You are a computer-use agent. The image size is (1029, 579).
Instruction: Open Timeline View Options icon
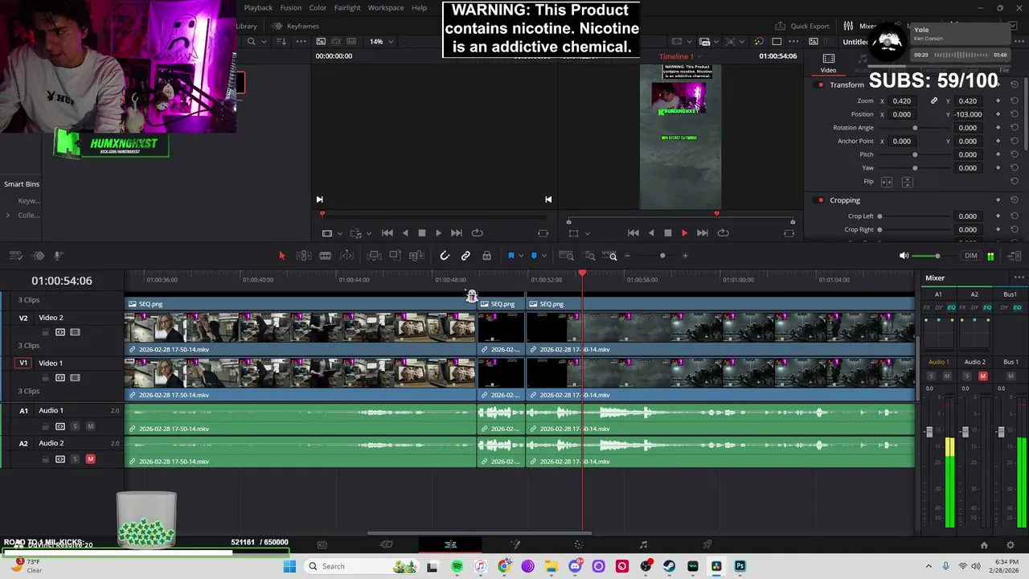(15, 256)
